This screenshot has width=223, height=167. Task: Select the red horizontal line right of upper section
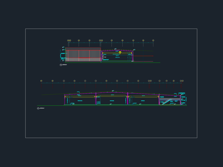pos(143,56)
